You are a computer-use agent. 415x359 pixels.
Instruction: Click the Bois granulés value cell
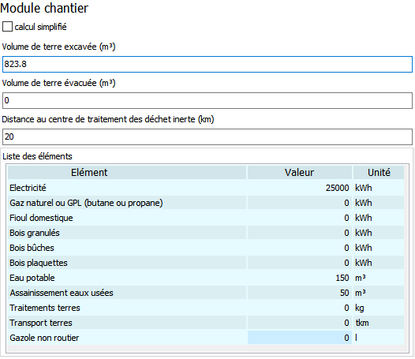tap(300, 233)
